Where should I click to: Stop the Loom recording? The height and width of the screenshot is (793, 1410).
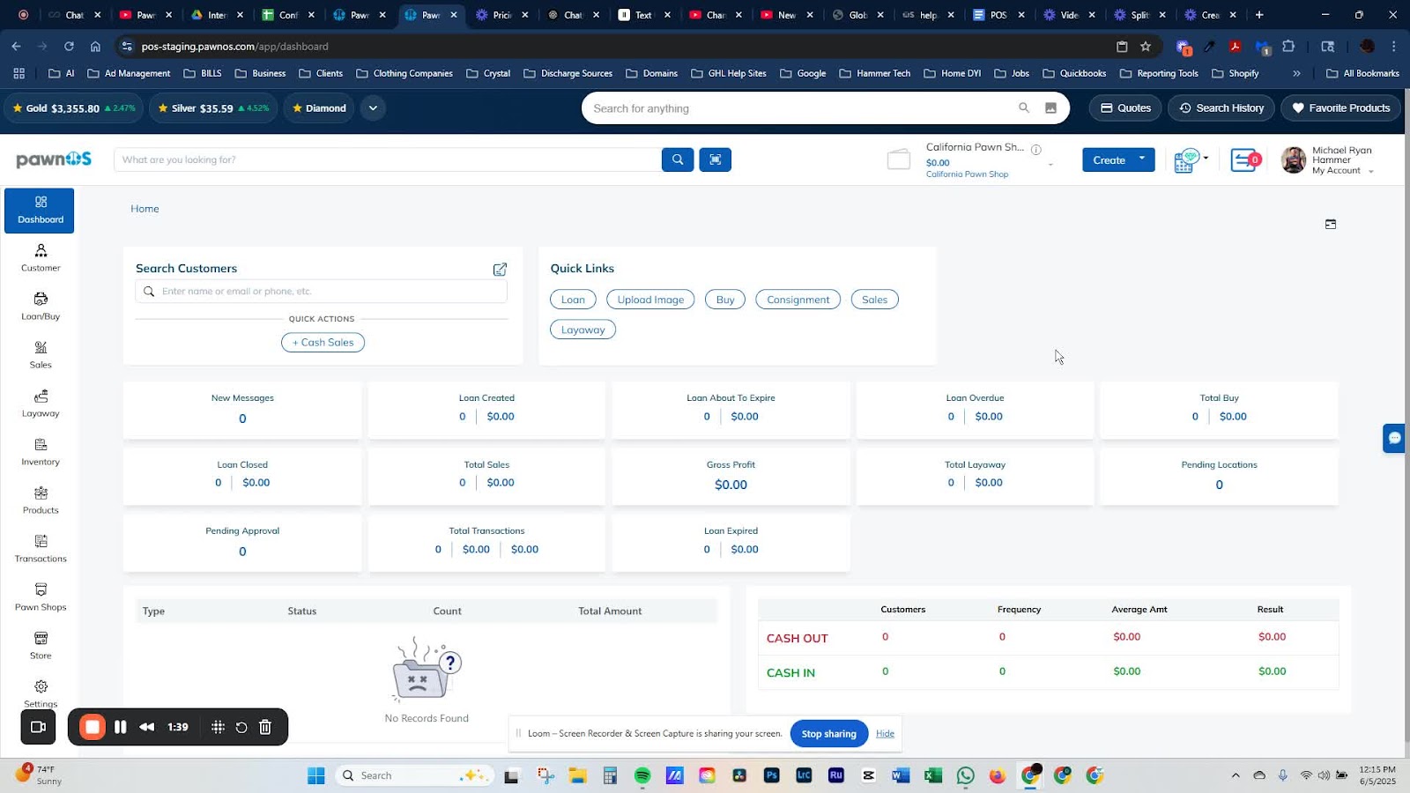[x=92, y=727]
